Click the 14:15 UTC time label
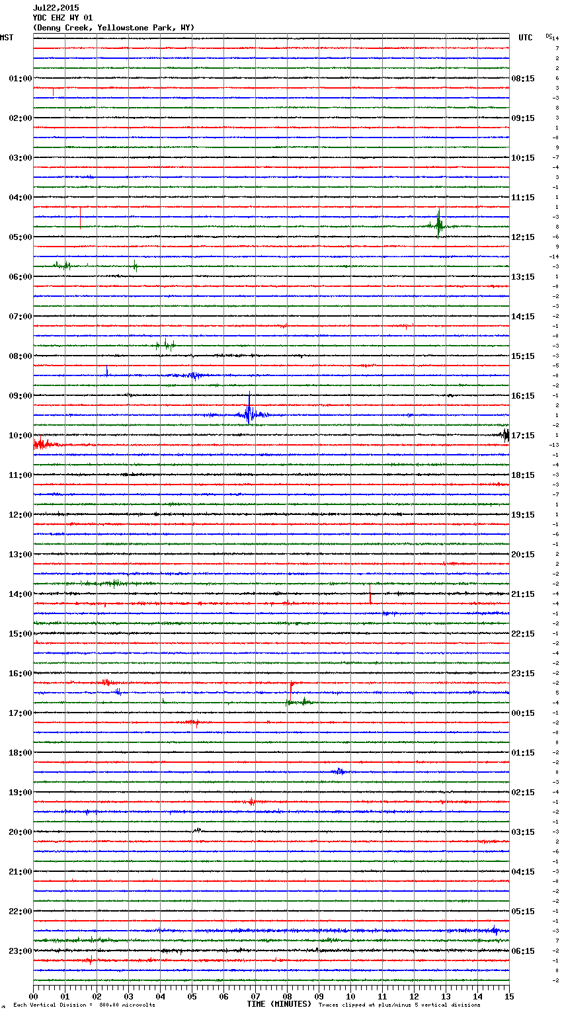The width and height of the screenshot is (562, 1014). tap(523, 317)
